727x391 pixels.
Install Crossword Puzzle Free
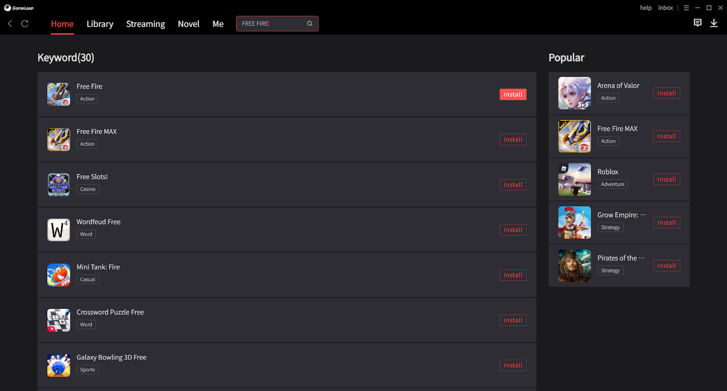pyautogui.click(x=513, y=320)
